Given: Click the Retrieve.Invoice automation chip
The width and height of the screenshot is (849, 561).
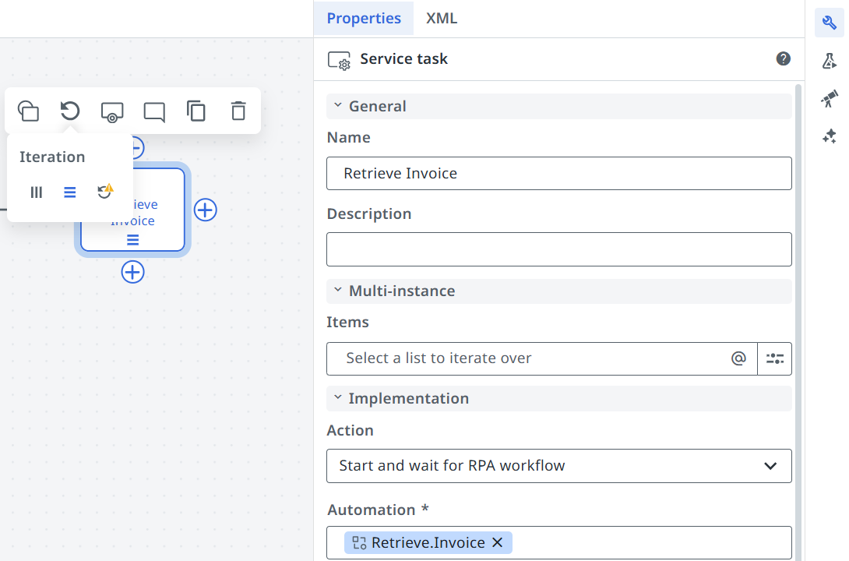Looking at the screenshot, I should (x=428, y=542).
